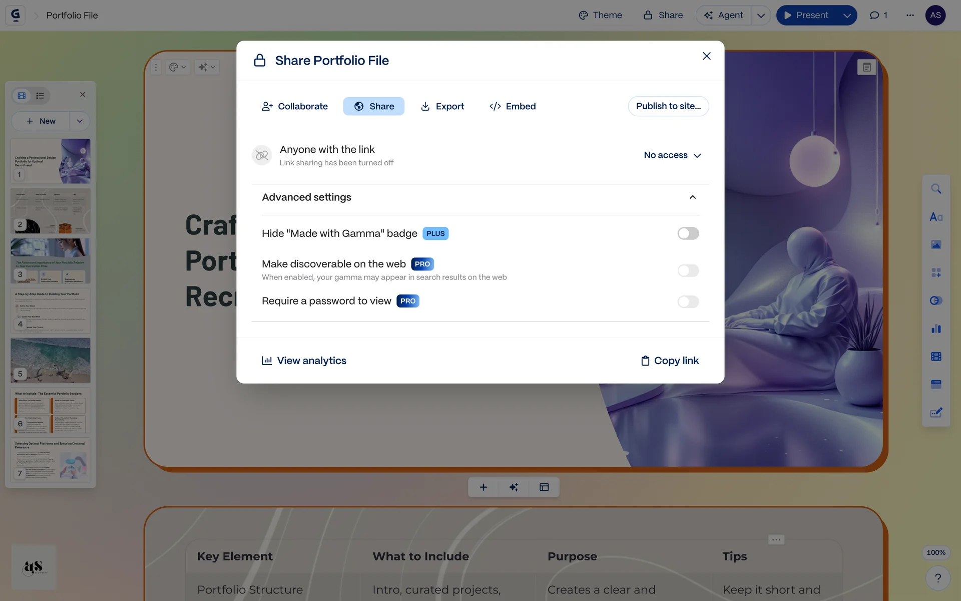Viewport: 961px width, 601px height.
Task: Click the Gamma home logo icon
Action: tap(16, 15)
